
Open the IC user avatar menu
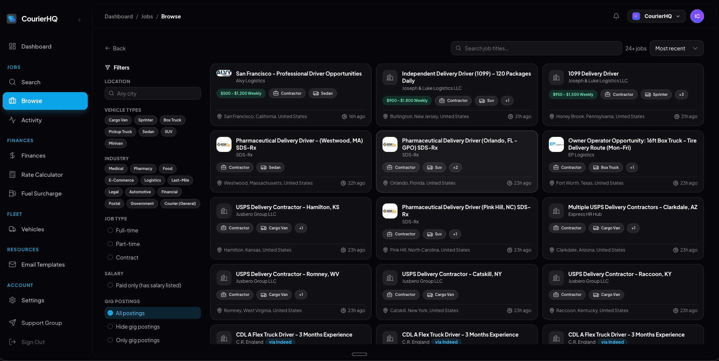[697, 16]
